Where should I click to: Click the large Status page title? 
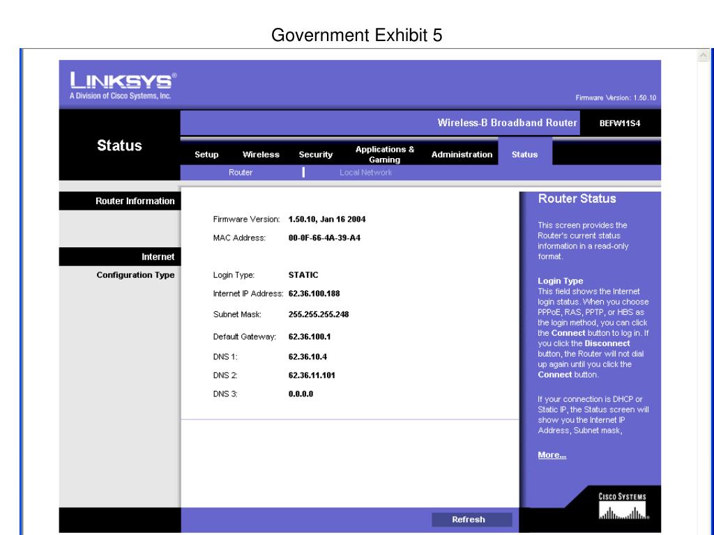click(x=119, y=146)
